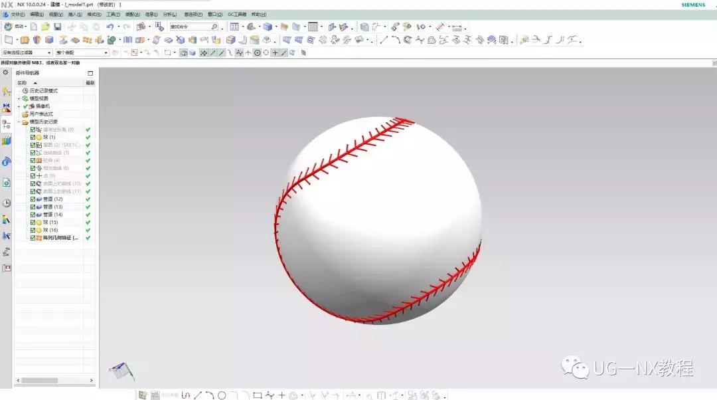The image size is (717, 400).
Task: Create a new file with the New icon
Action: 33,27
